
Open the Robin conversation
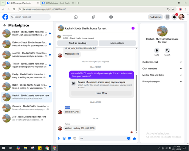tap(26, 86)
